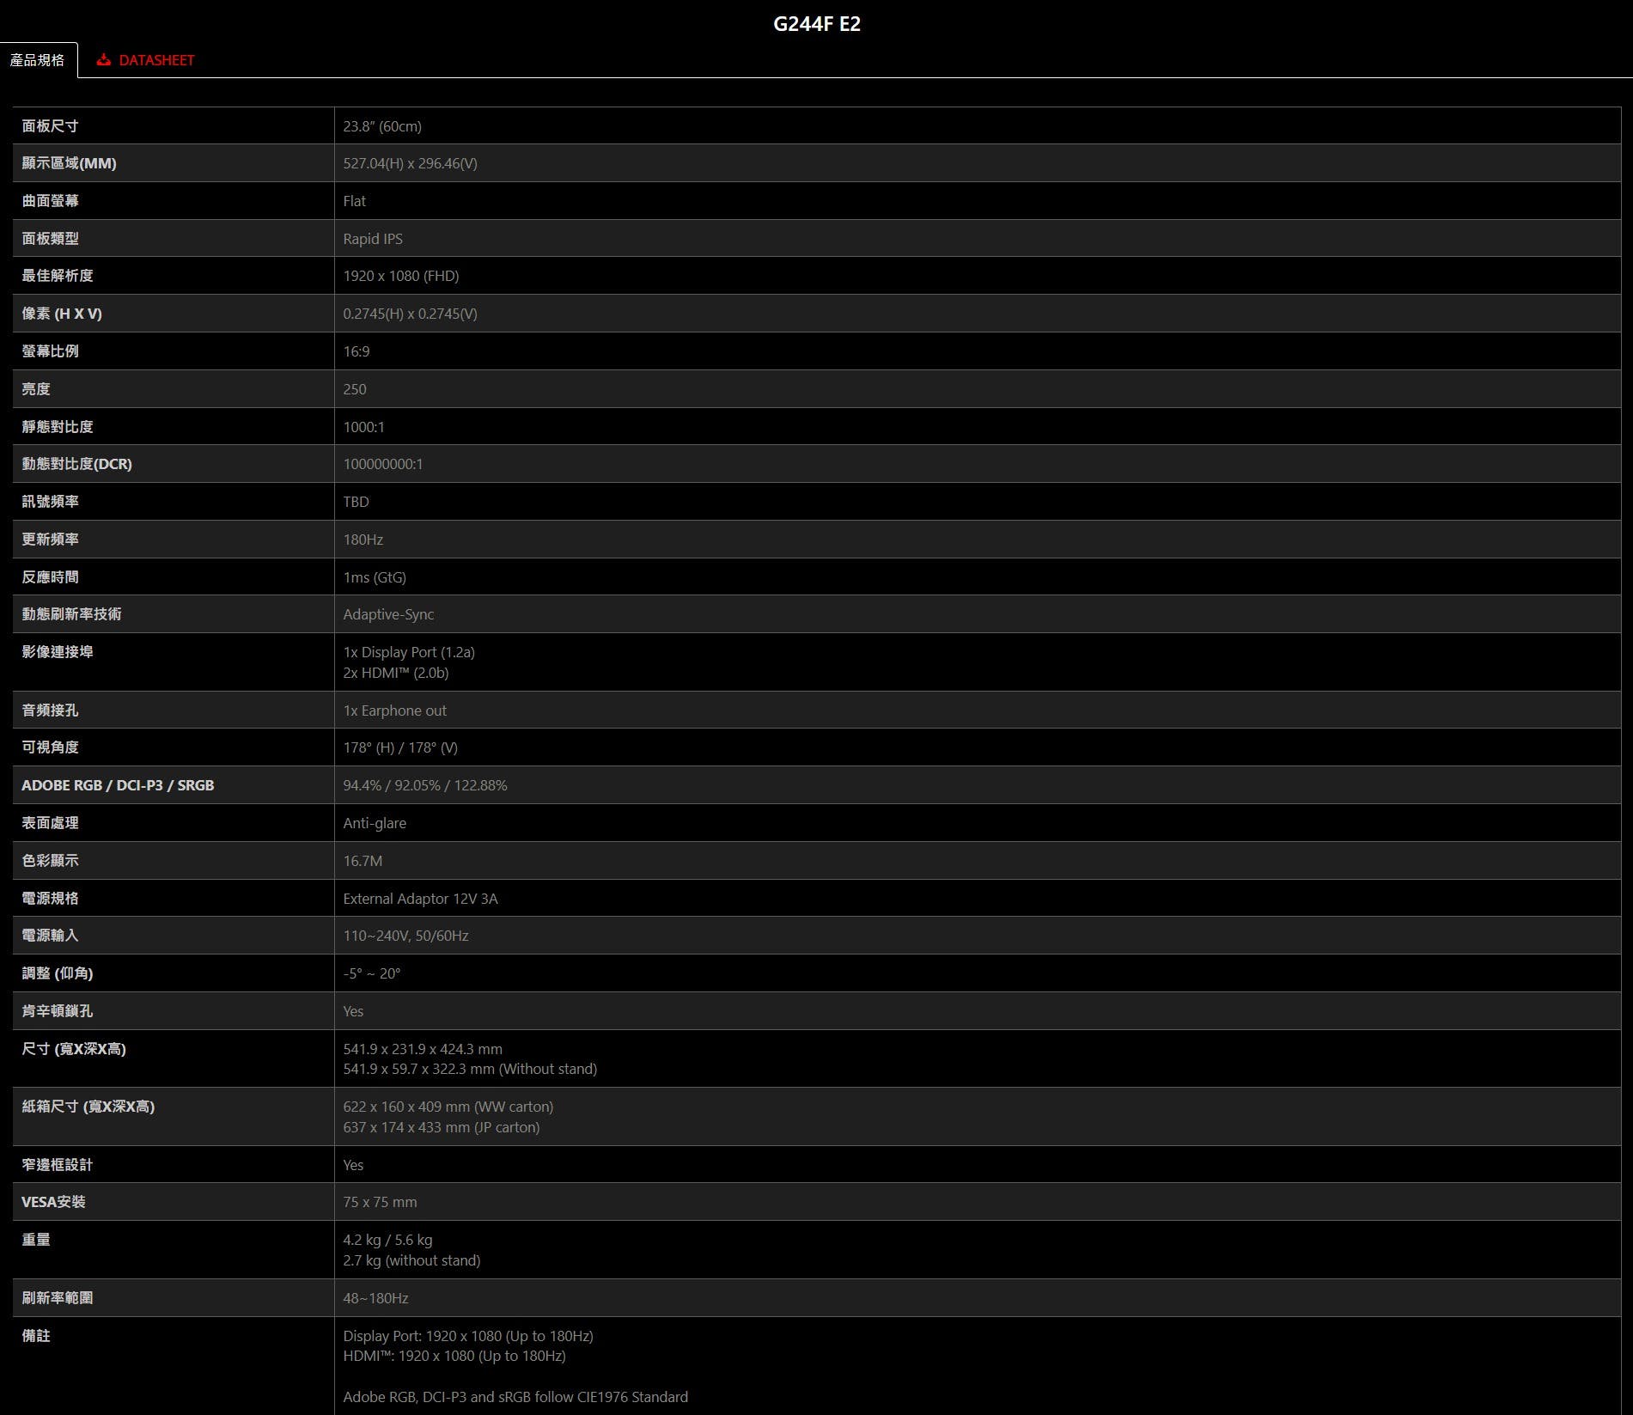Open the 產品規格 tab
Image resolution: width=1633 pixels, height=1415 pixels.
click(38, 60)
